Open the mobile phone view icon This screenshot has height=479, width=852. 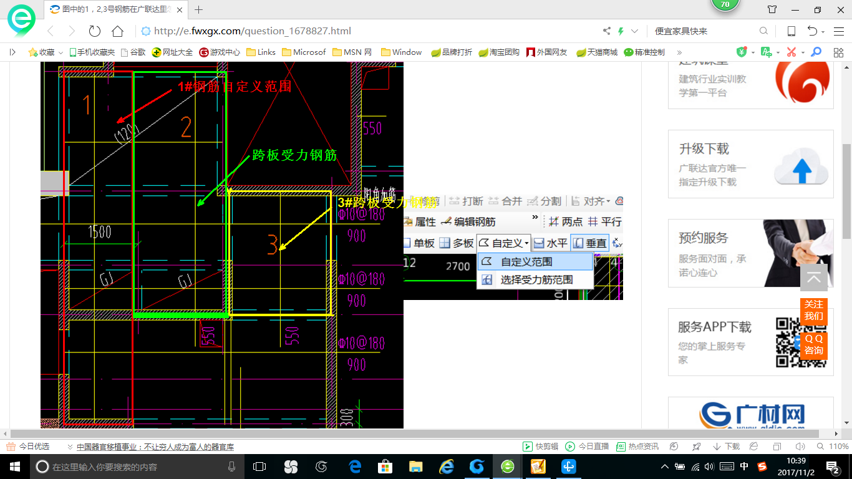pyautogui.click(x=791, y=31)
